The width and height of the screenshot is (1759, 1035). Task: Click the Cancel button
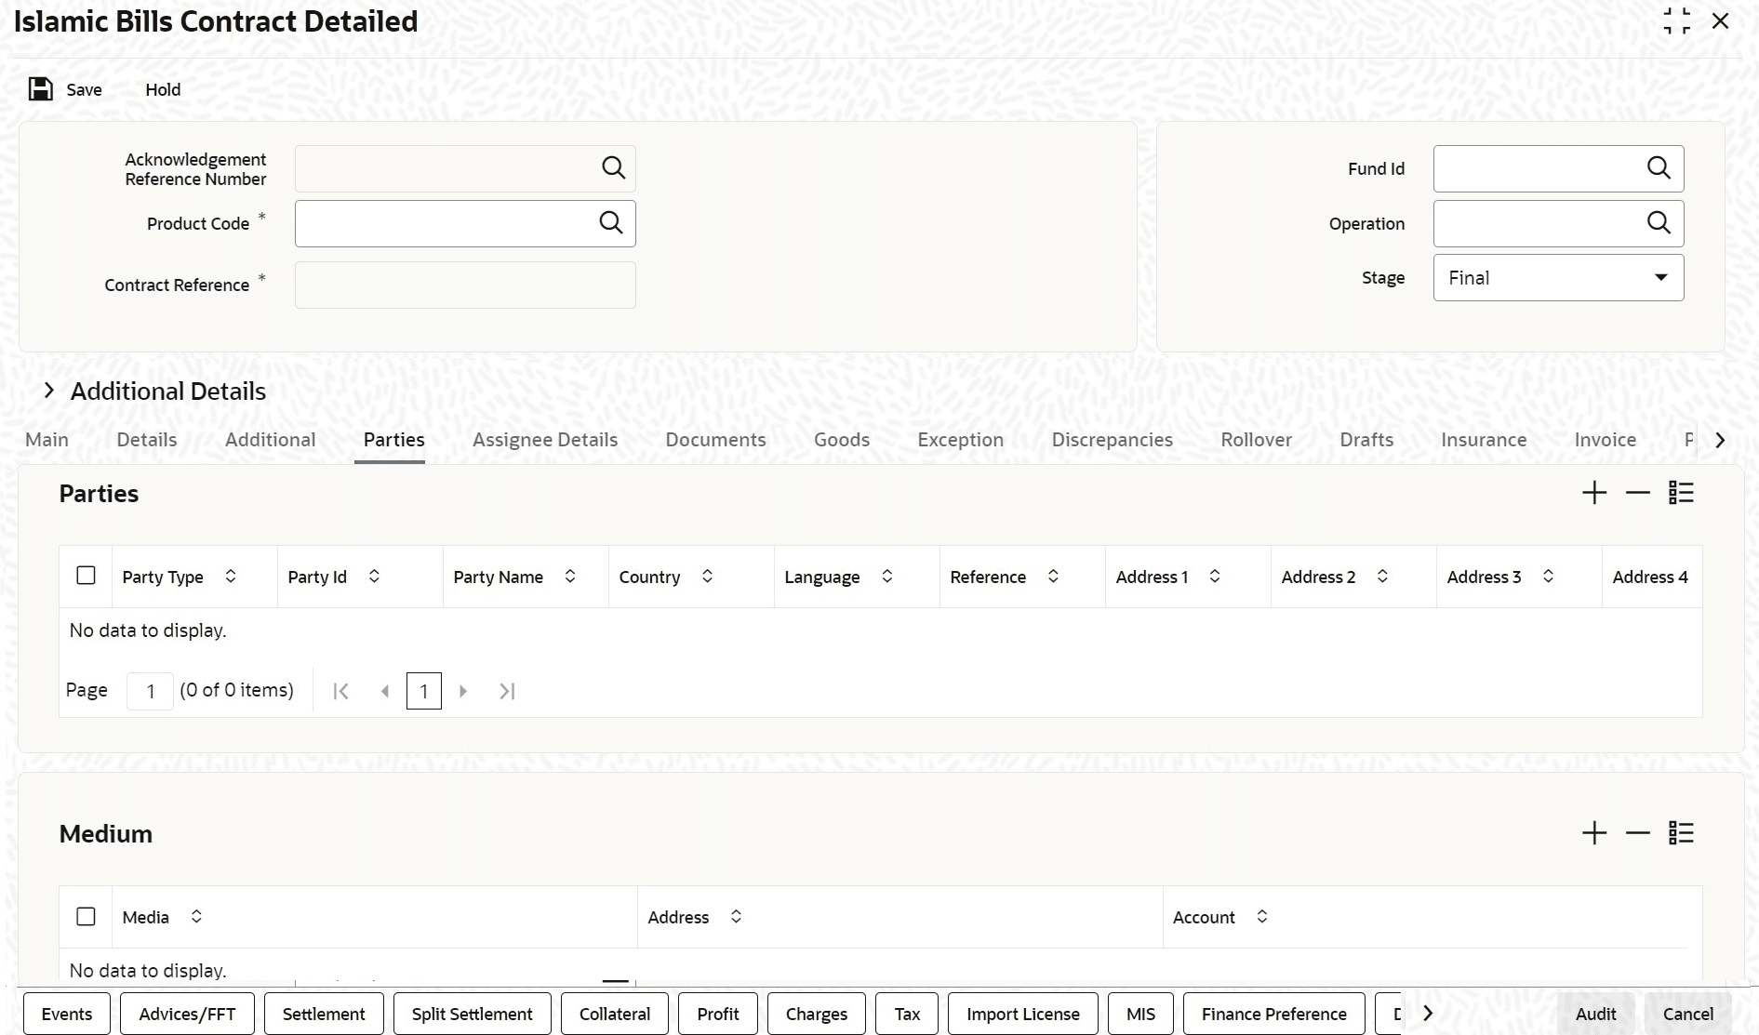coord(1688,1014)
